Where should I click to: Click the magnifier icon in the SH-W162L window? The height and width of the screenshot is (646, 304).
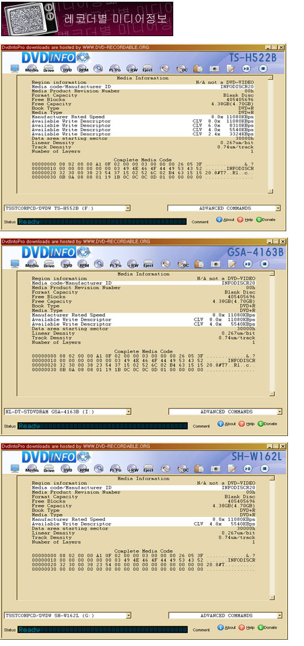(x=99, y=468)
